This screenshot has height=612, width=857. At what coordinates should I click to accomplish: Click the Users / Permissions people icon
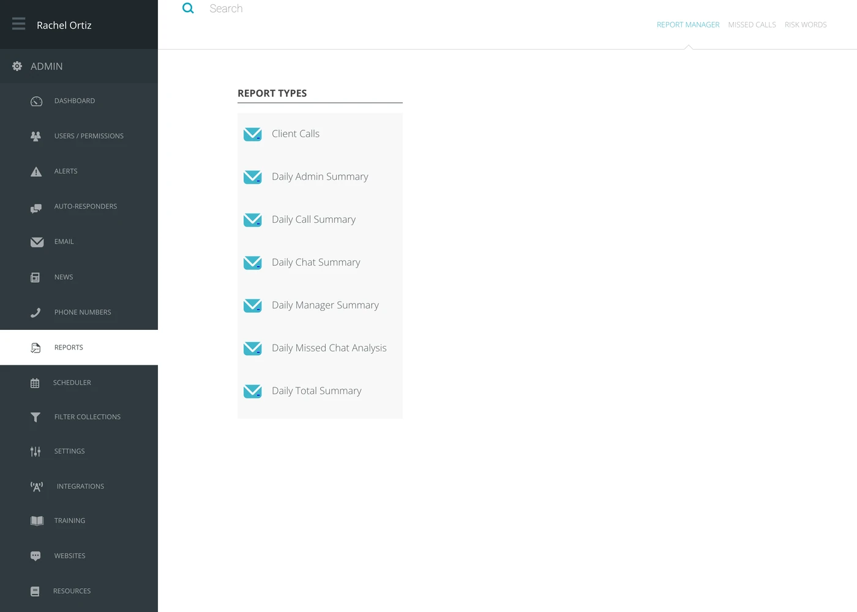pyautogui.click(x=36, y=136)
